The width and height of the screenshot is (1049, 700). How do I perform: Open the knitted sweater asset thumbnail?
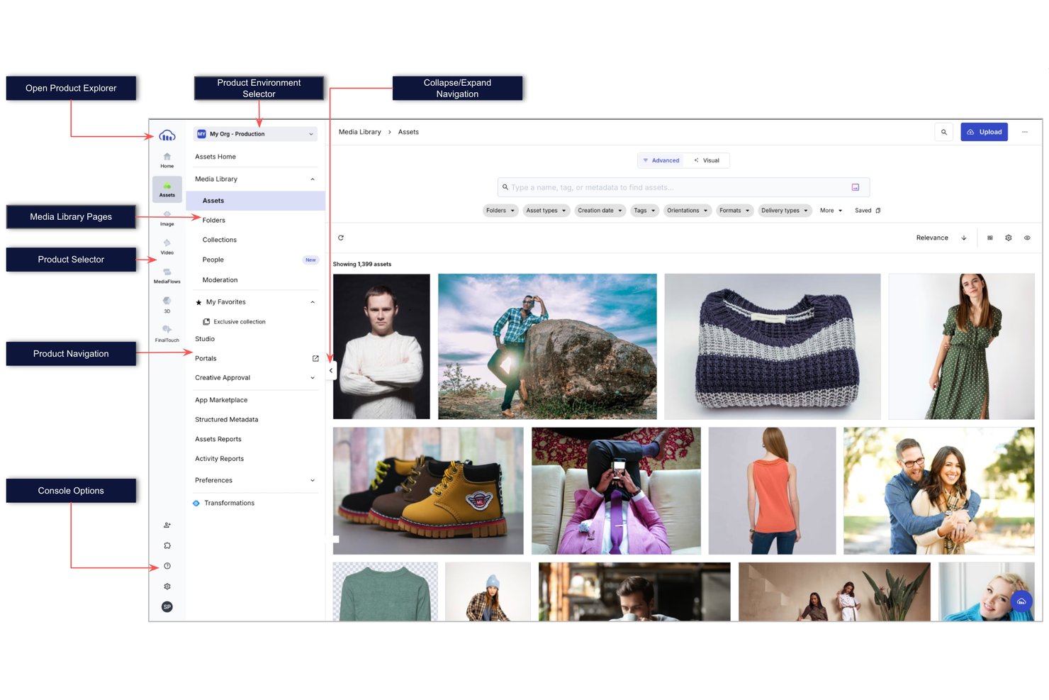click(x=773, y=346)
